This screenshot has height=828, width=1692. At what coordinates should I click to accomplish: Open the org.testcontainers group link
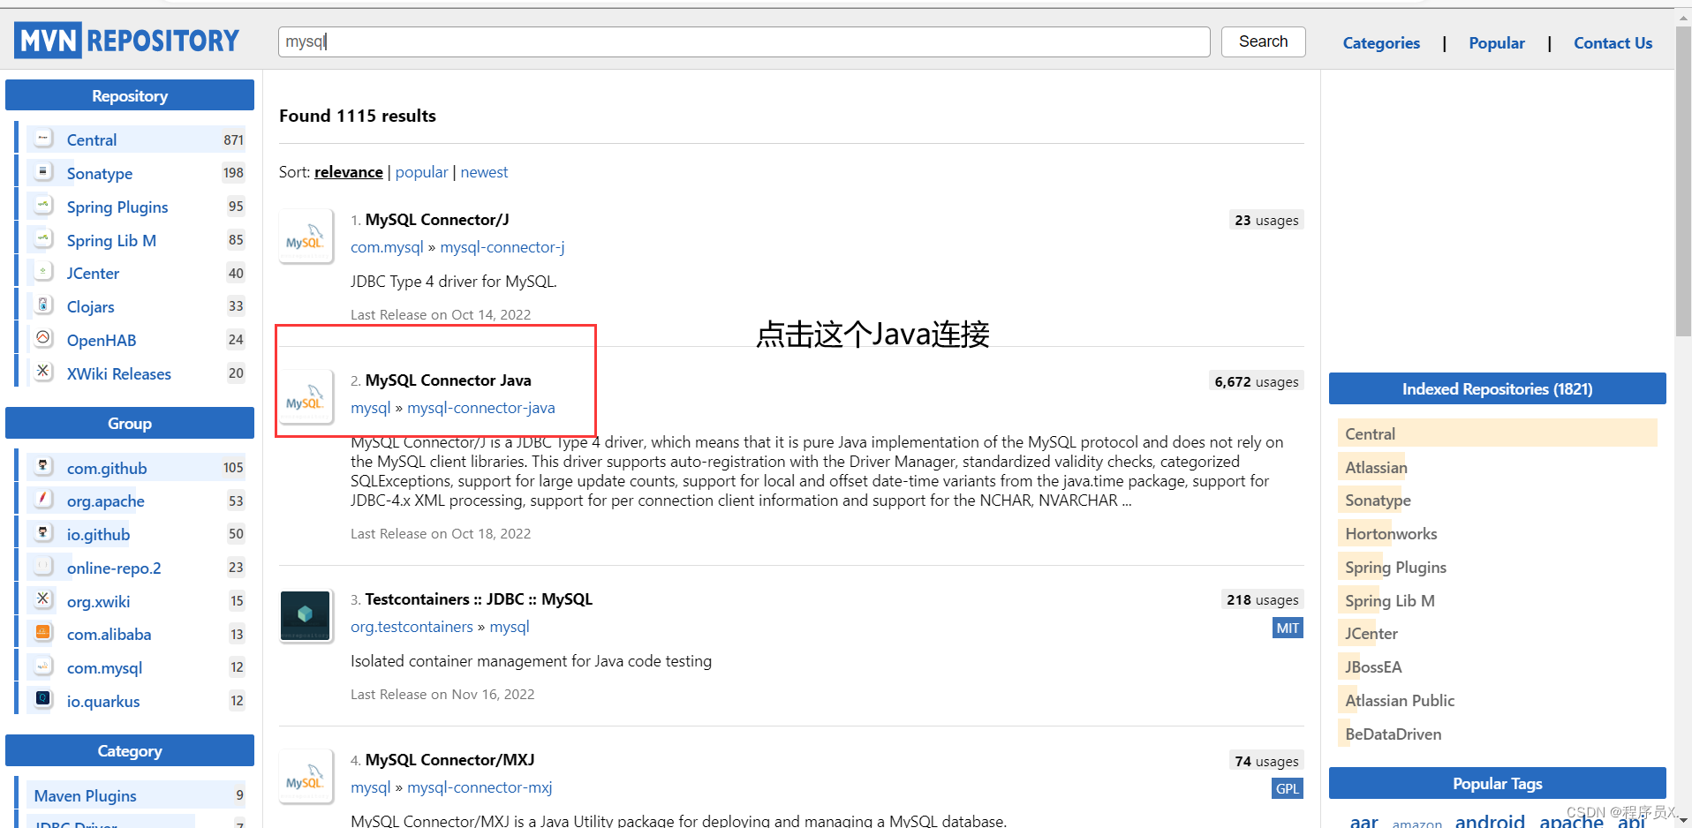click(x=412, y=627)
